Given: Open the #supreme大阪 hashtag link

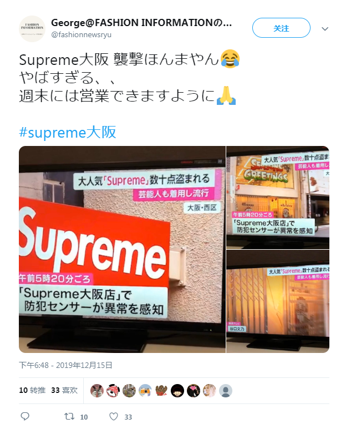Looking at the screenshot, I should 68,132.
